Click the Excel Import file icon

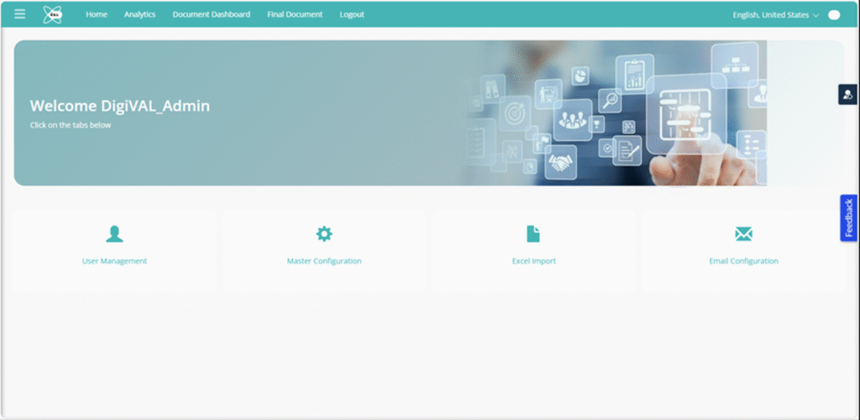pos(533,234)
